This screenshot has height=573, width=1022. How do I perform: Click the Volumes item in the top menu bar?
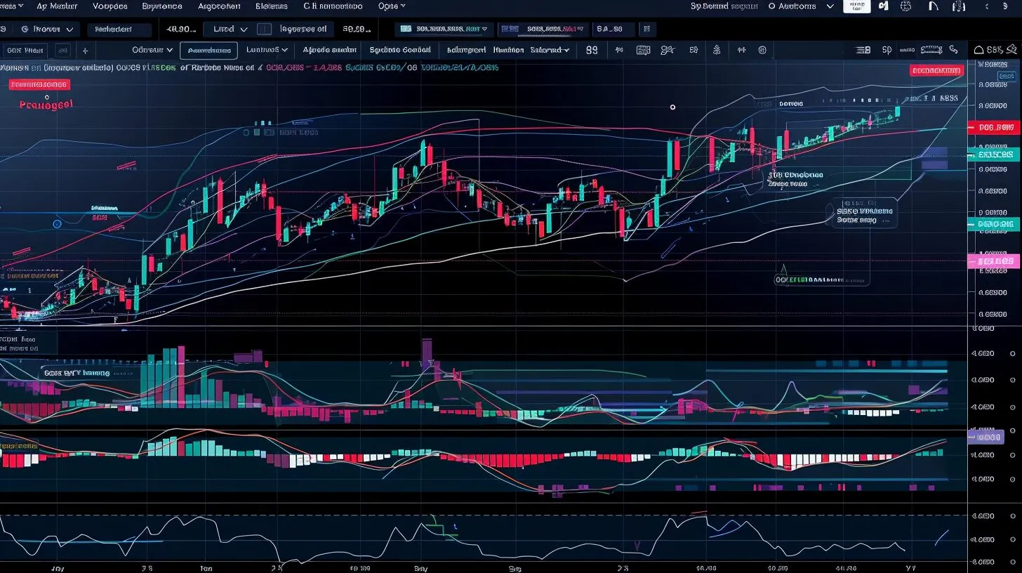click(x=109, y=6)
